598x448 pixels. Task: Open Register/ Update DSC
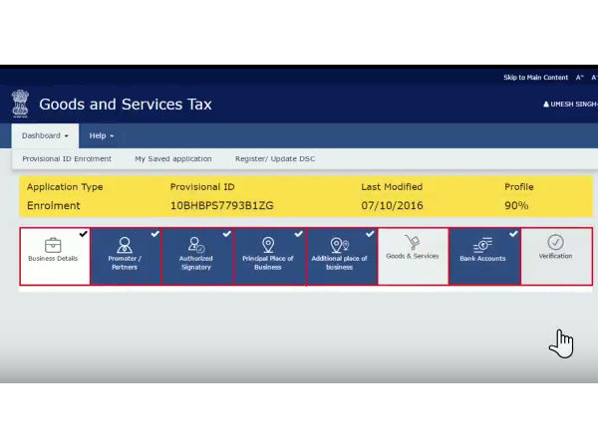(x=275, y=158)
